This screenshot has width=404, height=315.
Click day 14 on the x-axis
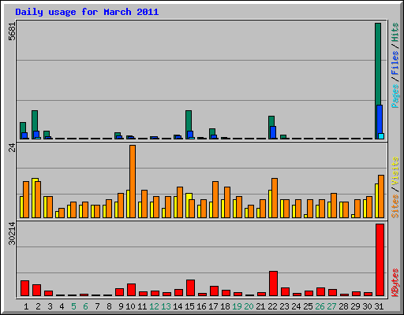click(178, 306)
